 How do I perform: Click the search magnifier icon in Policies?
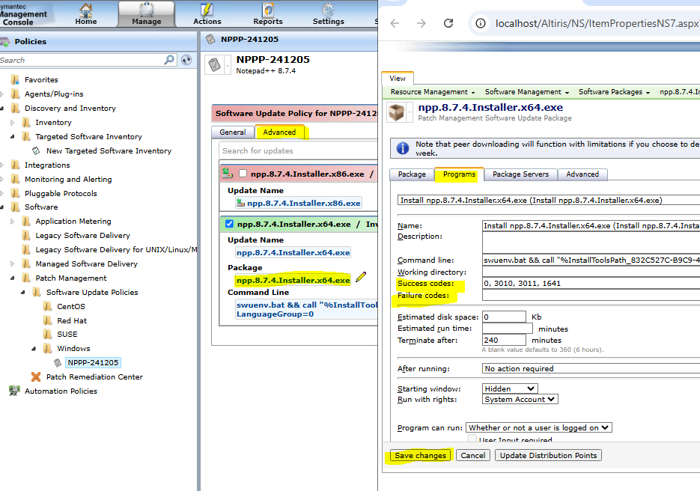coord(169,60)
